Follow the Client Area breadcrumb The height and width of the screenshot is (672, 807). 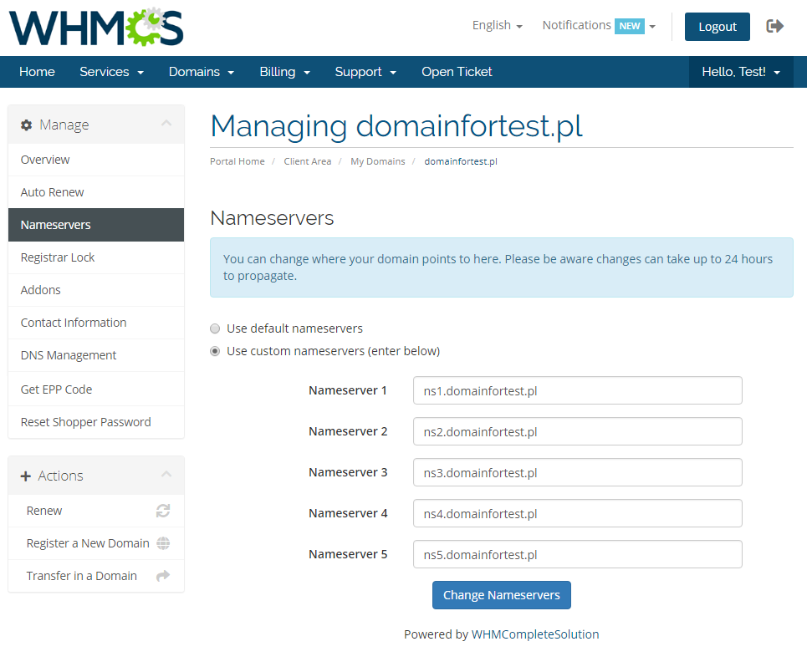coord(307,161)
